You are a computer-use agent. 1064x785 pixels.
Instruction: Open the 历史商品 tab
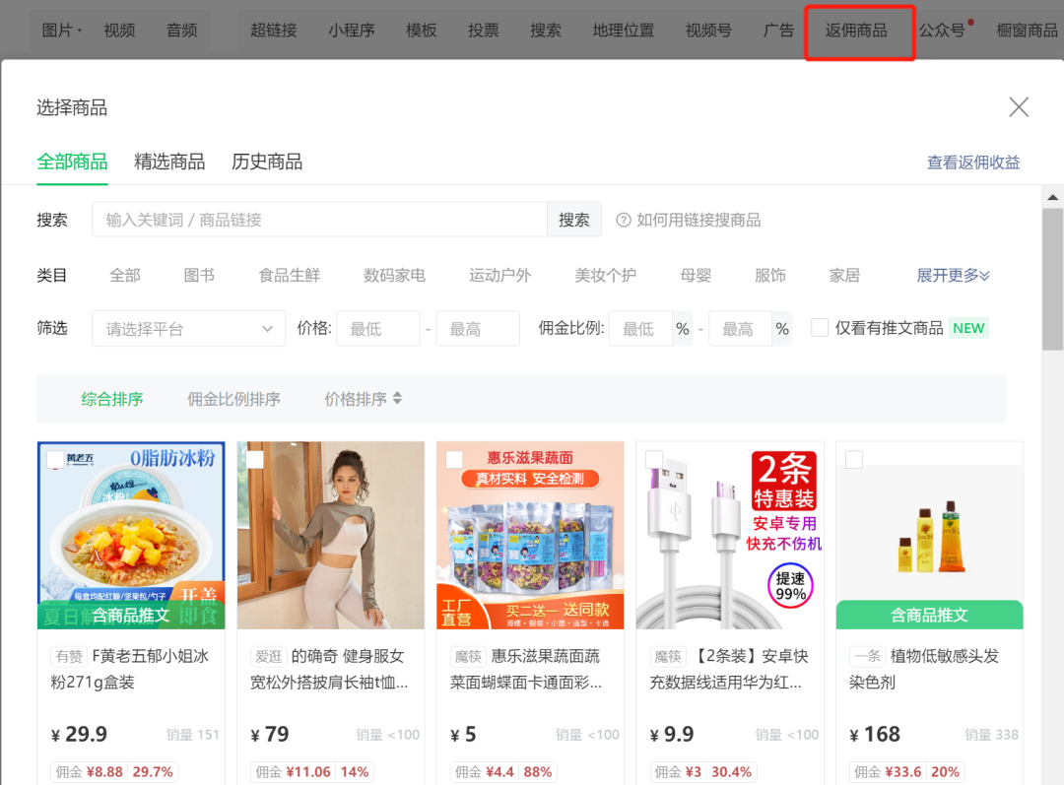(267, 162)
